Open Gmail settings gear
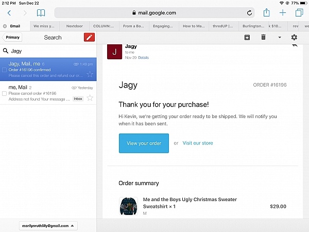Image resolution: width=309 pixels, height=232 pixels. point(294,37)
